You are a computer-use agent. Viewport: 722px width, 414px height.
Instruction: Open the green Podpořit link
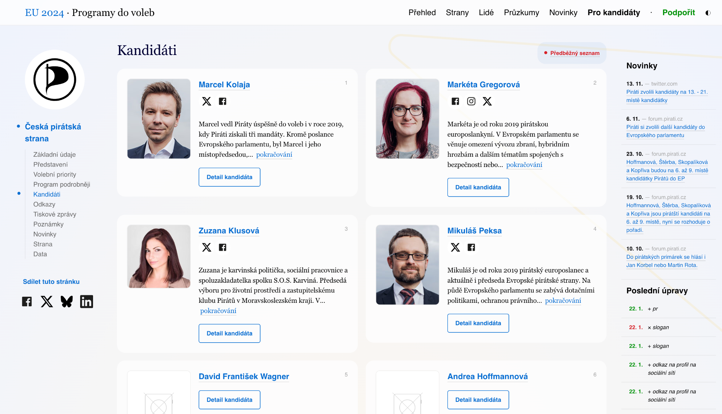click(678, 13)
